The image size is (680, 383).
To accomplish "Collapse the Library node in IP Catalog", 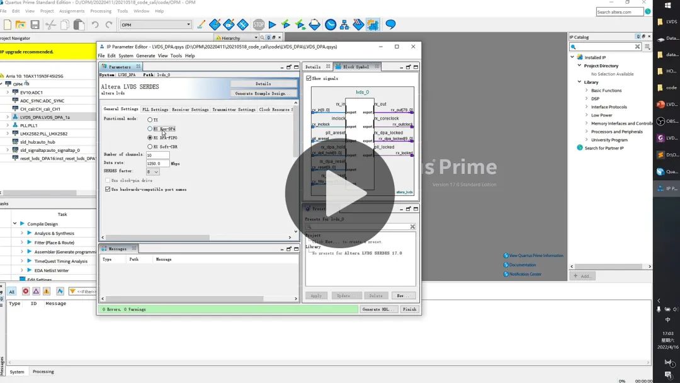I will click(x=579, y=82).
